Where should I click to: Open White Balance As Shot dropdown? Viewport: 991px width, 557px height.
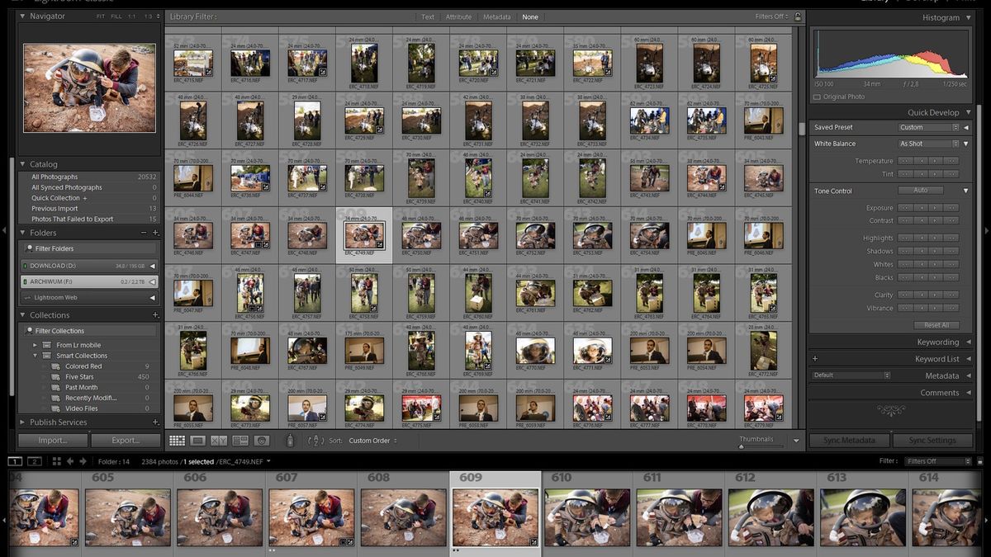pos(929,144)
